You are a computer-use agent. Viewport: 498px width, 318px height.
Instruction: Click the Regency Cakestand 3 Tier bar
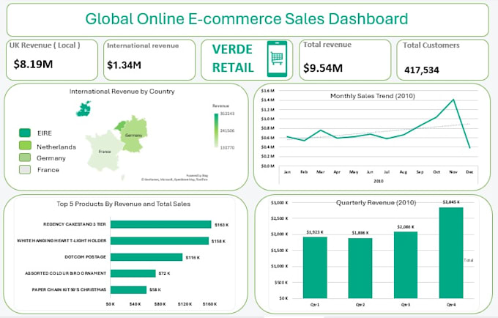[160, 224]
